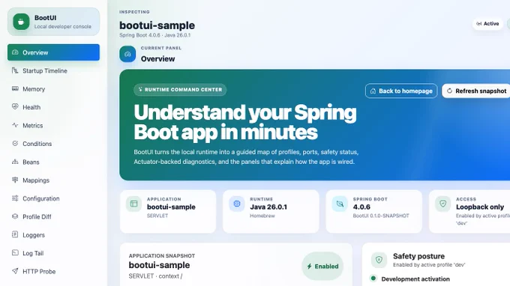Click the Configuration sliders icon

[15, 198]
